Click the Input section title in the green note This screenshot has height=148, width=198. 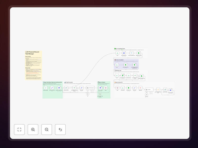pos(52,82)
